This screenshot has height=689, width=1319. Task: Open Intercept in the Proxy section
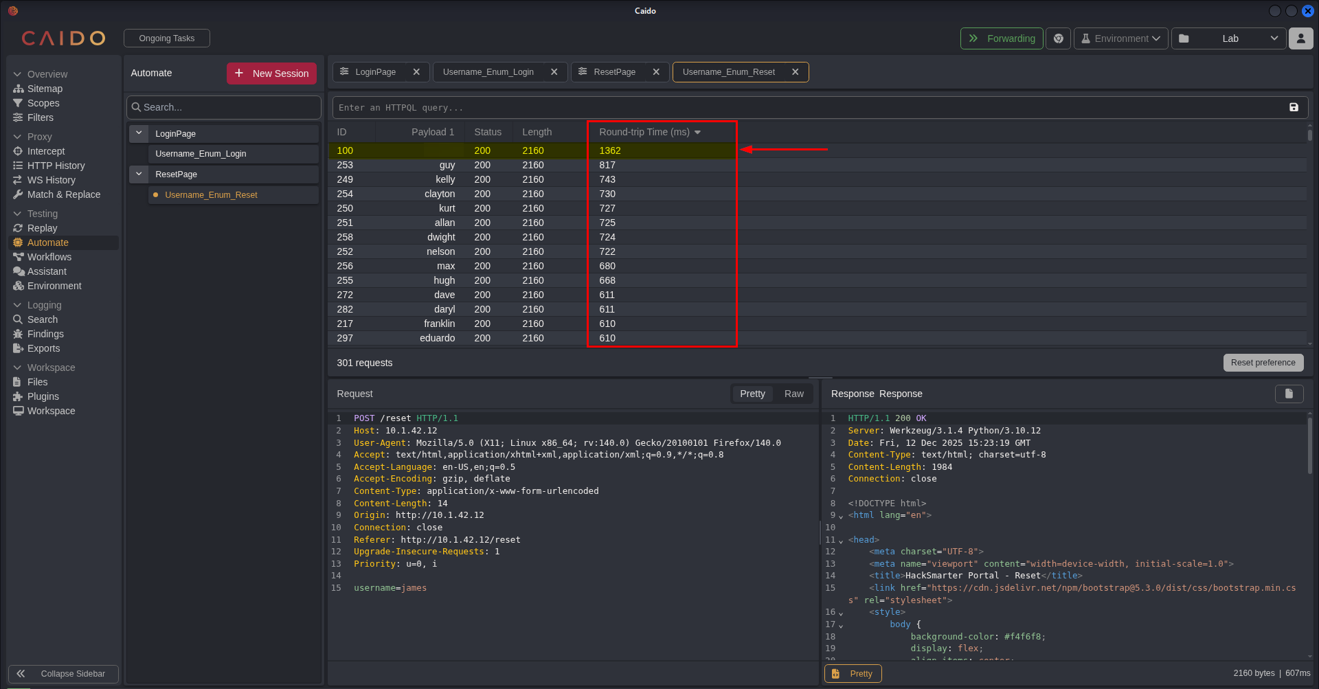tap(46, 151)
